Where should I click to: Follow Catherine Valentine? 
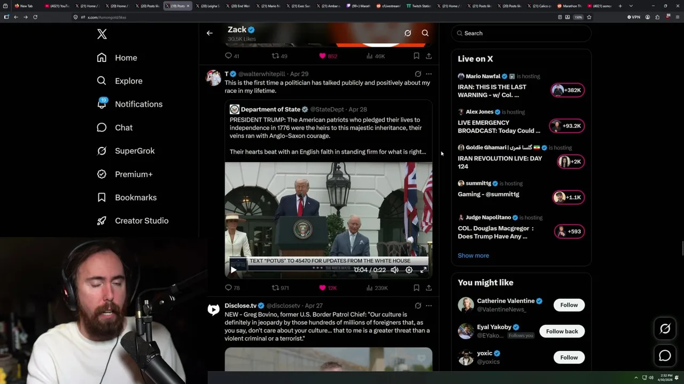coord(569,305)
